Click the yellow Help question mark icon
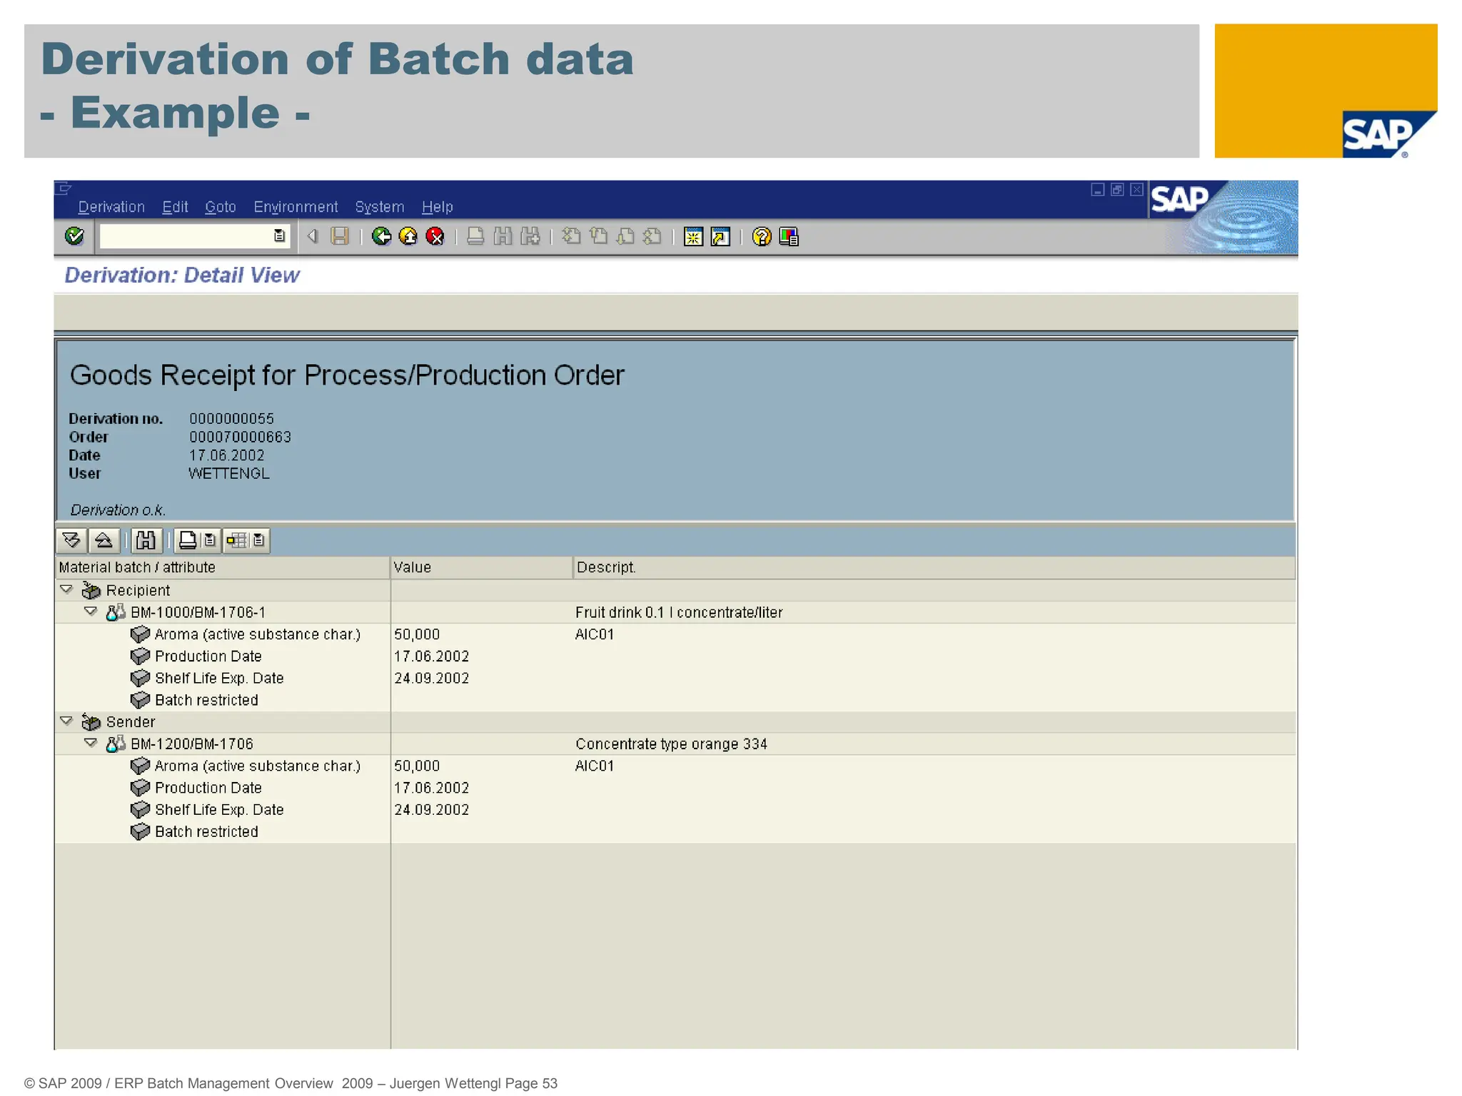This screenshot has height=1096, width=1462. (762, 236)
